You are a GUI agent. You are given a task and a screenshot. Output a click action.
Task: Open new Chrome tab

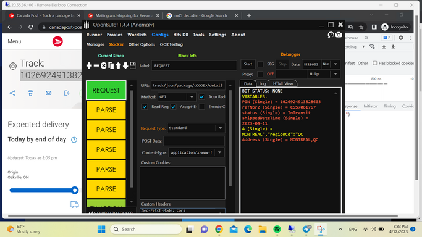(248, 15)
